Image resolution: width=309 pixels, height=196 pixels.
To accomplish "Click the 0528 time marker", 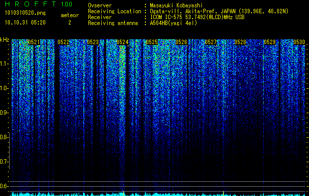I will coord(240,42).
